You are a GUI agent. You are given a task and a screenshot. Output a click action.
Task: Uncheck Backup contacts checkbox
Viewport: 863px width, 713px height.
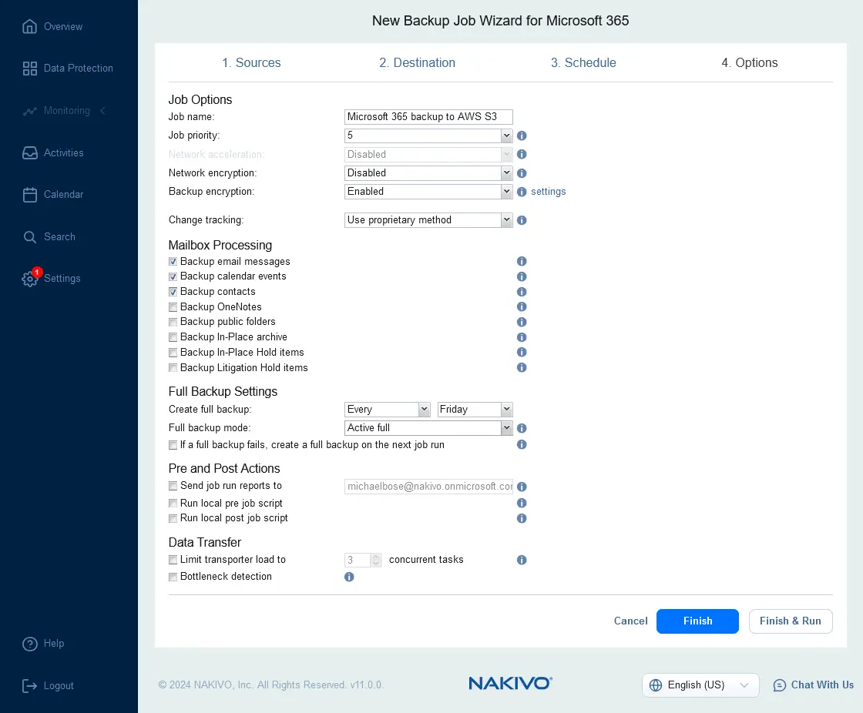coord(173,292)
